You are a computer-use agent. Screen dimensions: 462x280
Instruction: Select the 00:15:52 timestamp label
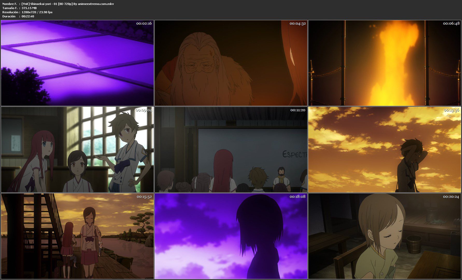click(x=144, y=197)
